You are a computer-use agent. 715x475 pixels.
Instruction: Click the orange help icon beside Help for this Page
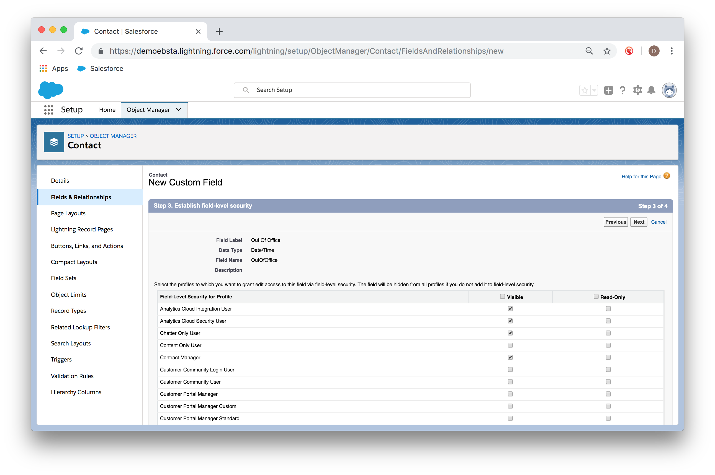[667, 176]
